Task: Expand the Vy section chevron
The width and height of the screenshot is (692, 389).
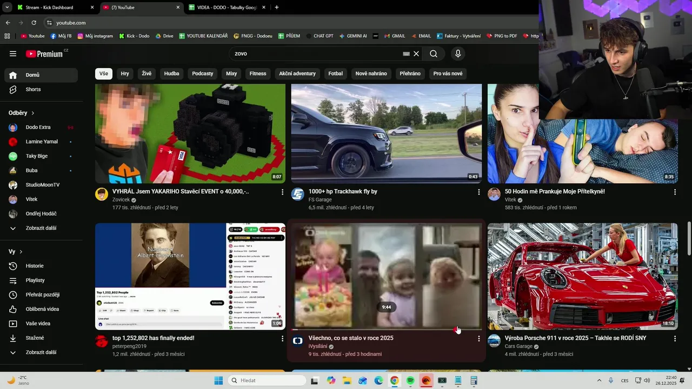Action: 21,252
